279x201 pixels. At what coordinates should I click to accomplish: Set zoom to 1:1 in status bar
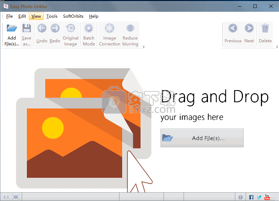6,197
